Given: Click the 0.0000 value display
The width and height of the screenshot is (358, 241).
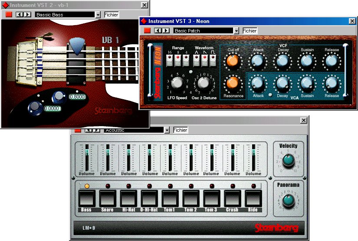Looking at the screenshot, I should point(52,108).
